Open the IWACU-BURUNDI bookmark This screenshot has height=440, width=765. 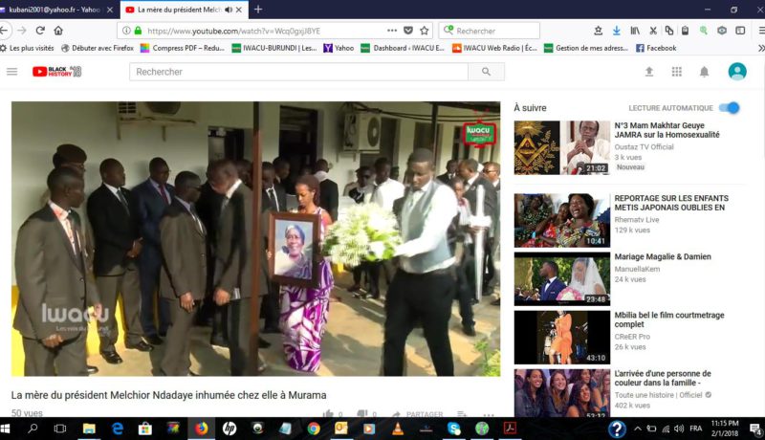274,48
